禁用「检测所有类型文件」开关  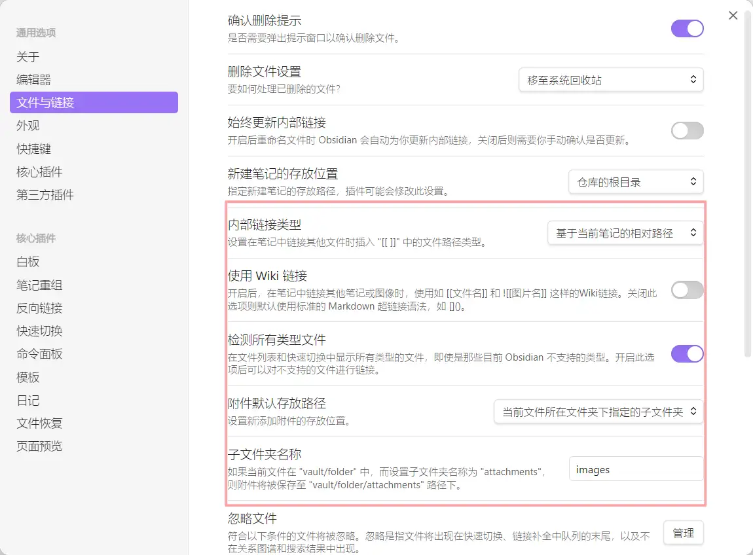687,353
